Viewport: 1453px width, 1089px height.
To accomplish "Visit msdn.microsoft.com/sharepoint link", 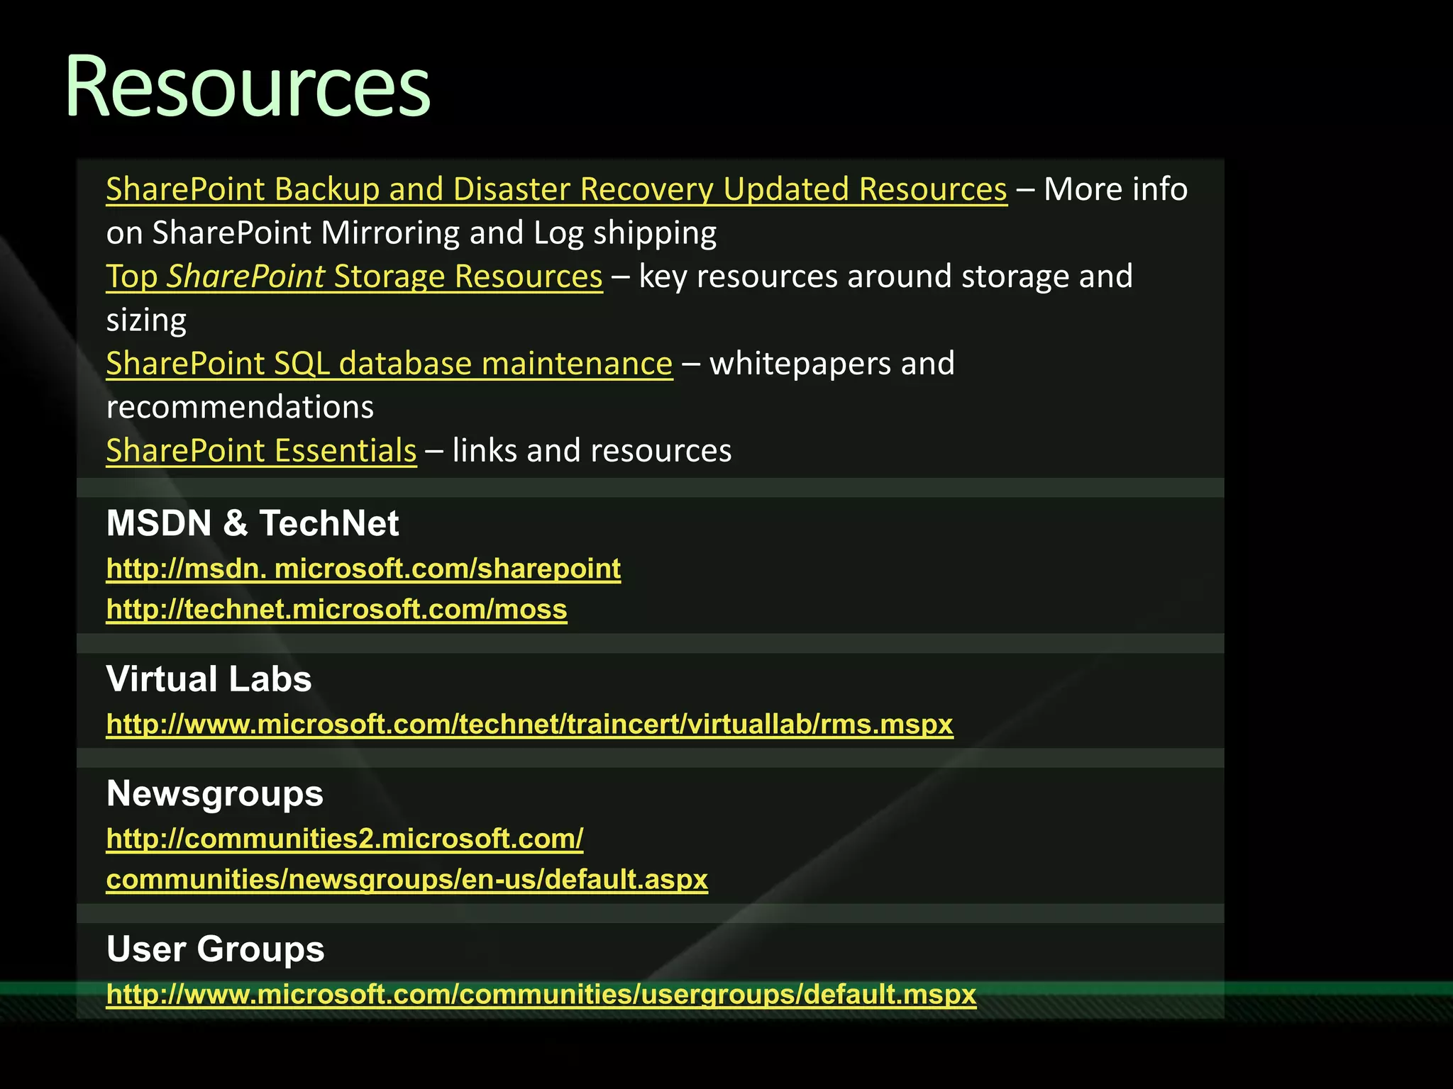I will point(363,569).
